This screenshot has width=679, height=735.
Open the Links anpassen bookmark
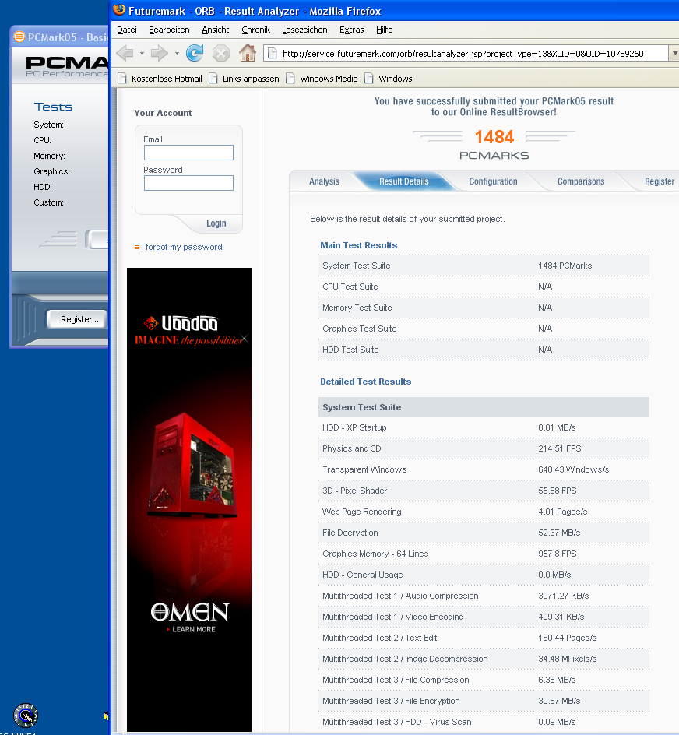tap(244, 79)
